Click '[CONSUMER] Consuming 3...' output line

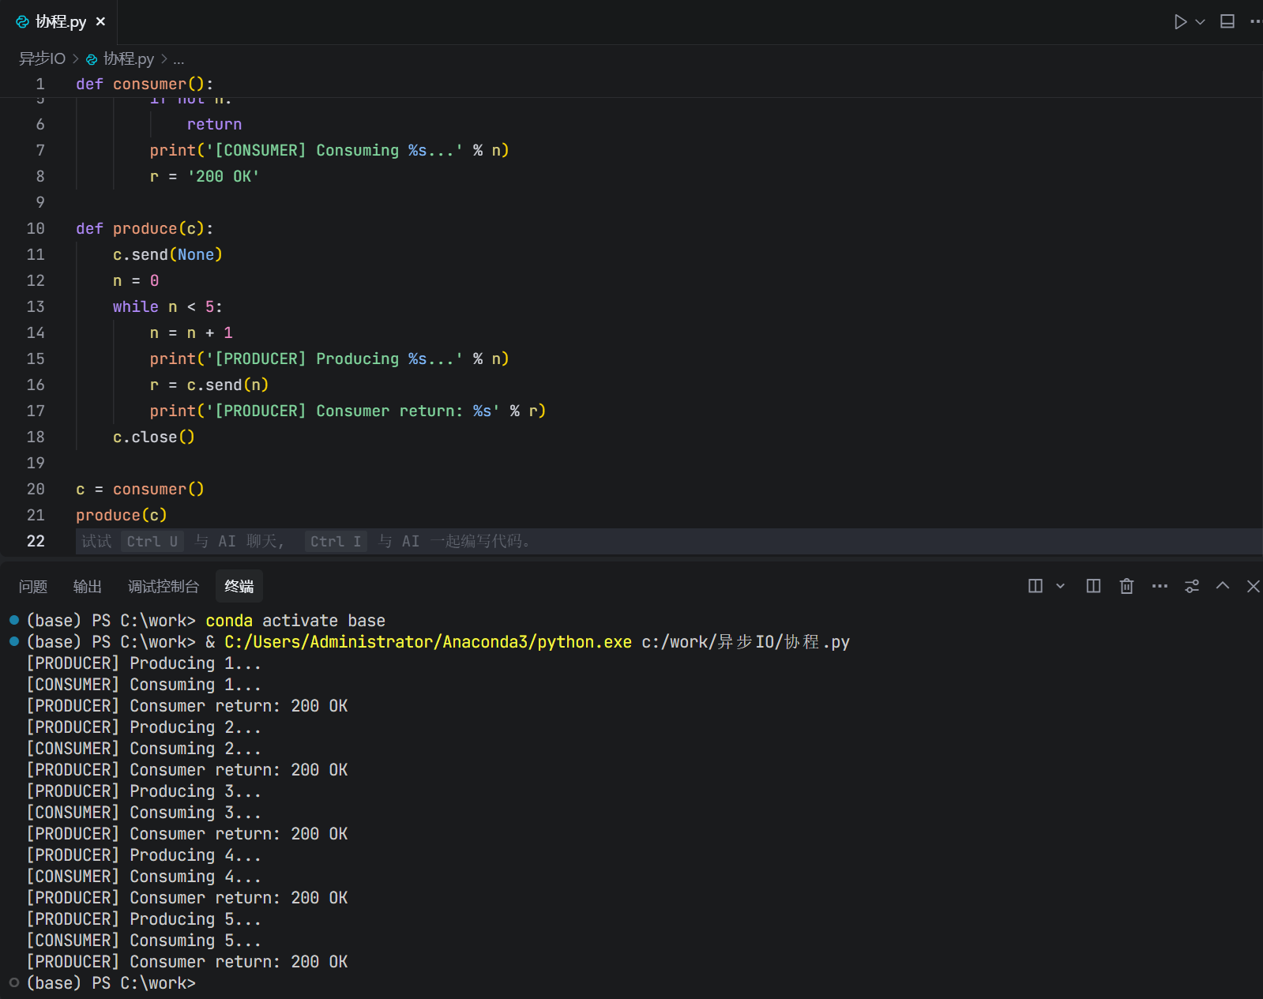click(144, 813)
